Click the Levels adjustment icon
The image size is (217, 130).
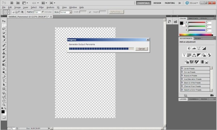194,48
